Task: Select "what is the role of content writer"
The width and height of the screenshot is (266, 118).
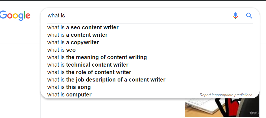Action: pyautogui.click(x=89, y=72)
